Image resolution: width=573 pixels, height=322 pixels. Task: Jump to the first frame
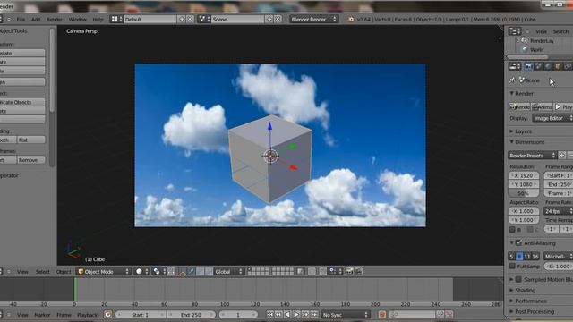click(270, 315)
